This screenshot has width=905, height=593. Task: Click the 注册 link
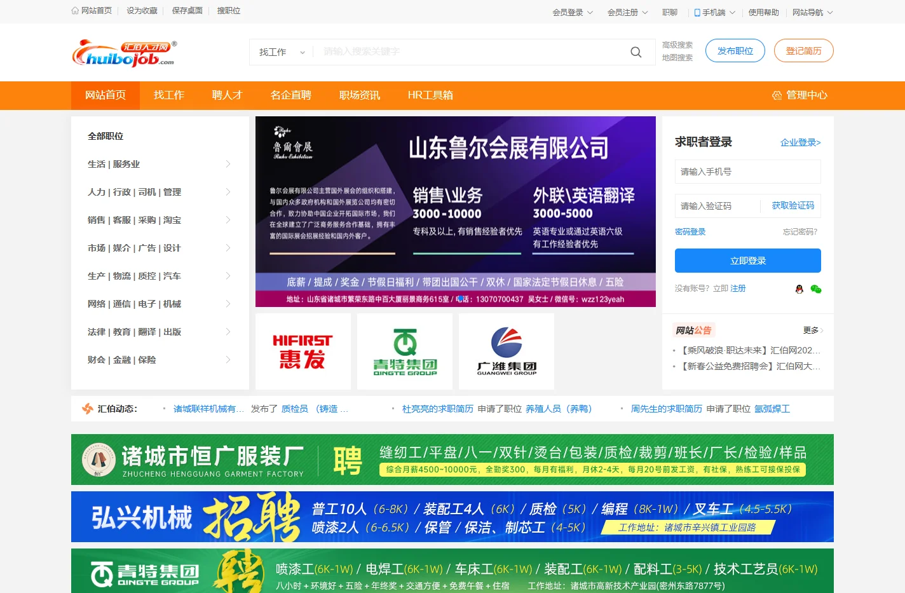pos(738,289)
